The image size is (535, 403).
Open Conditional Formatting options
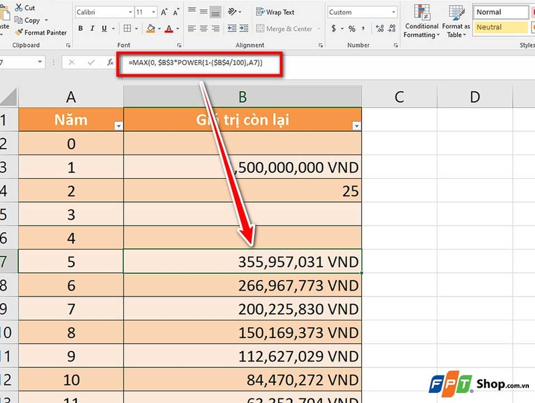tap(421, 20)
